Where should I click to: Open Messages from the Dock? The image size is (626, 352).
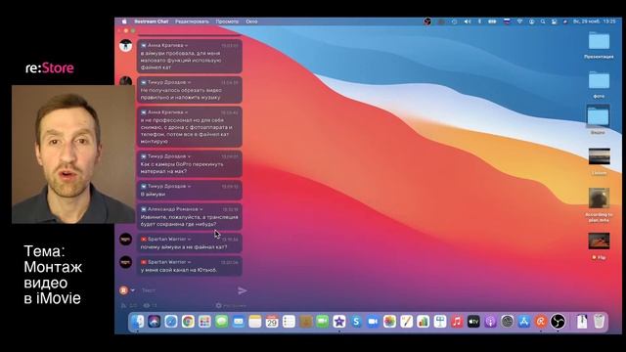pos(222,322)
